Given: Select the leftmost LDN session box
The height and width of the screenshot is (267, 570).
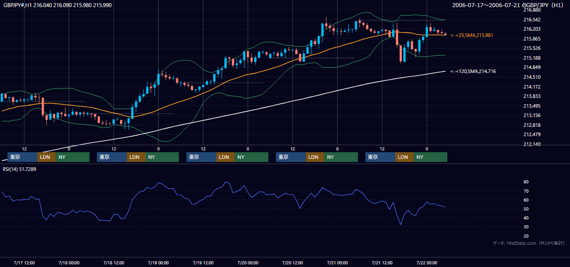Looking at the screenshot, I should [x=46, y=157].
